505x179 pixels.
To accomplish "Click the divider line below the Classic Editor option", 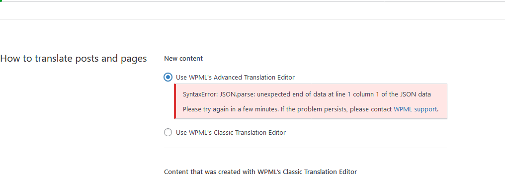I will tap(306, 148).
